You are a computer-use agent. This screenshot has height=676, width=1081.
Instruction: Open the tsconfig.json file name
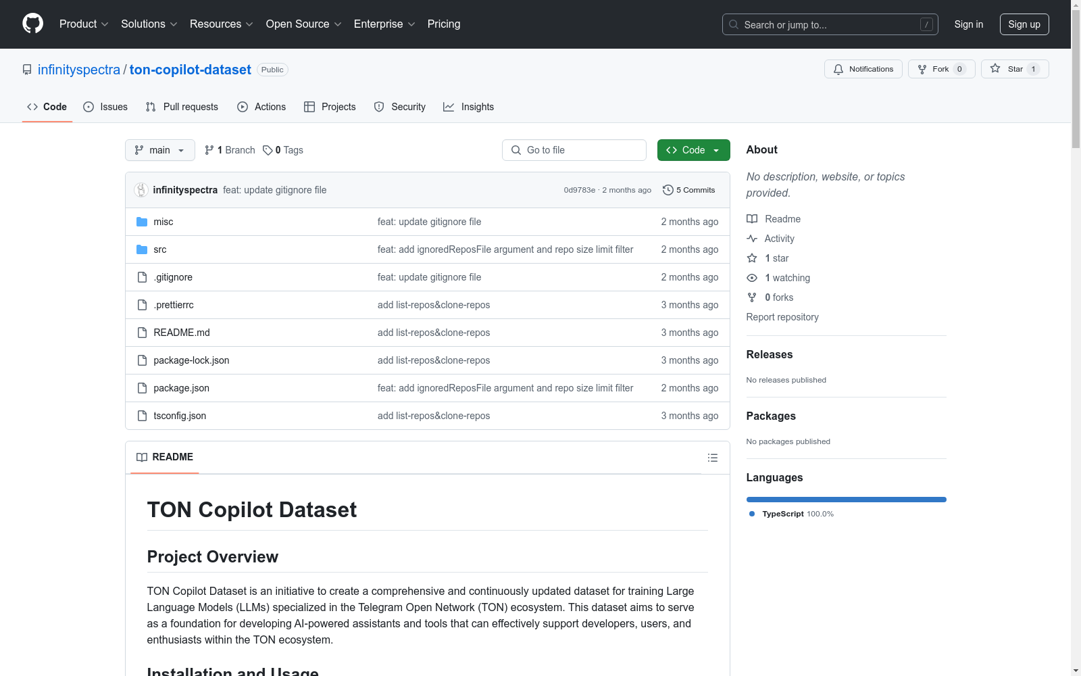pyautogui.click(x=180, y=416)
